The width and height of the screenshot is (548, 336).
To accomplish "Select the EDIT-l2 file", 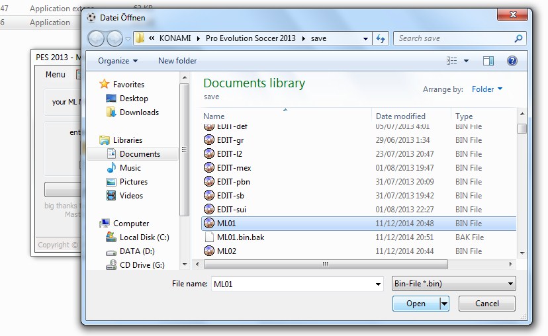I will tap(359, 154).
